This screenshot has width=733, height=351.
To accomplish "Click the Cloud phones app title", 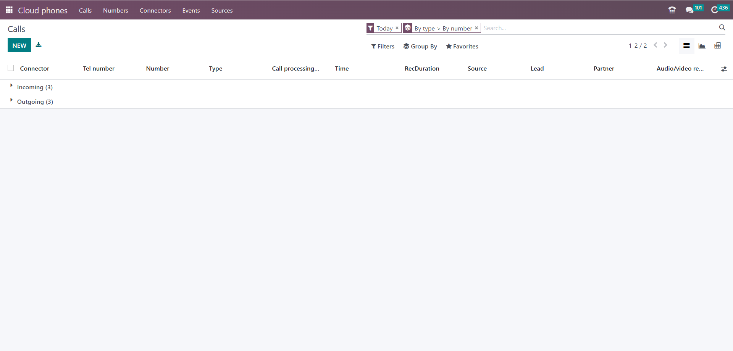I will 43,10.
